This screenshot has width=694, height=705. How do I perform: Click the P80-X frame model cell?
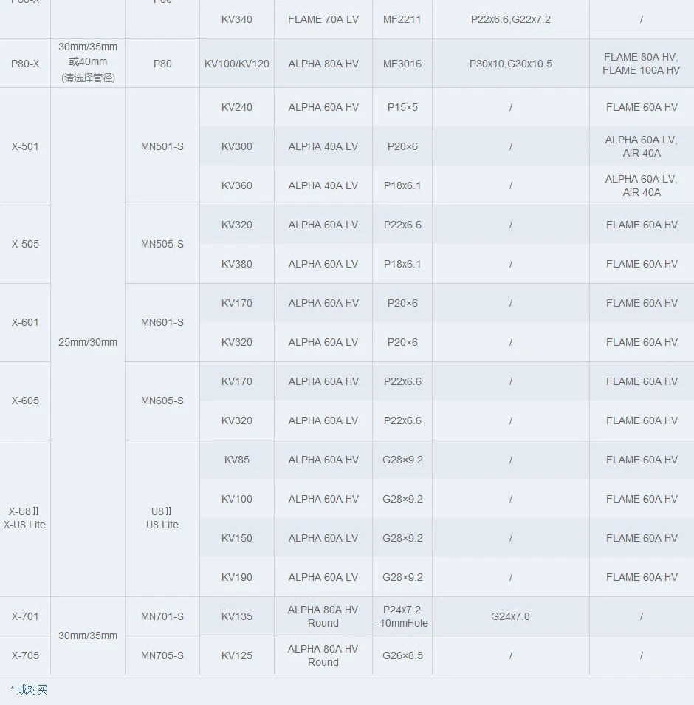[25, 64]
